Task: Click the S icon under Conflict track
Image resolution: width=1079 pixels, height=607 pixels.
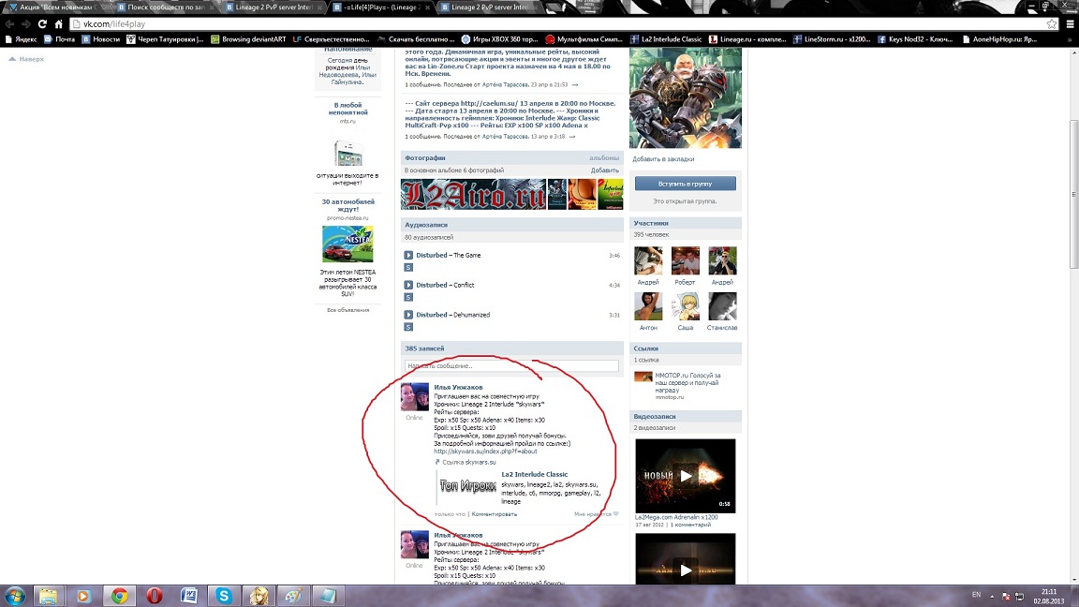Action: point(408,297)
